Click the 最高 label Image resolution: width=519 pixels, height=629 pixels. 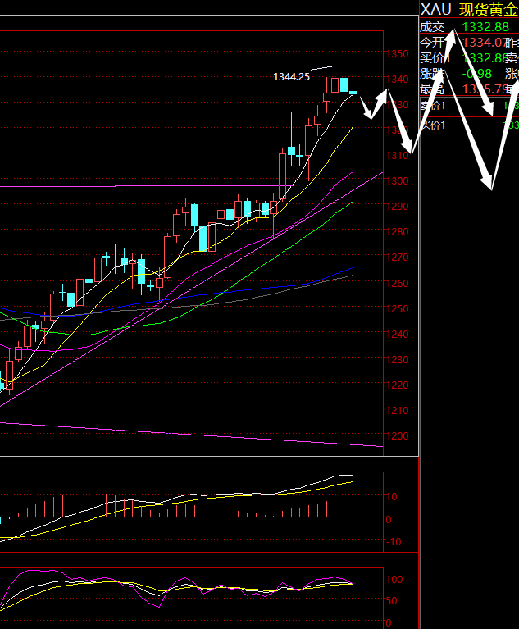tap(432, 89)
